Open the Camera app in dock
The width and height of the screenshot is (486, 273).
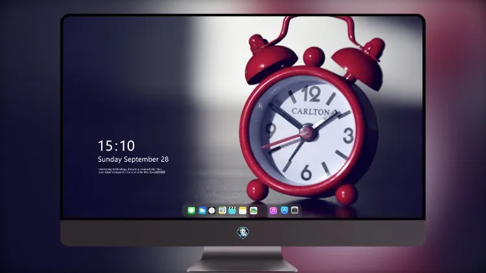click(295, 210)
